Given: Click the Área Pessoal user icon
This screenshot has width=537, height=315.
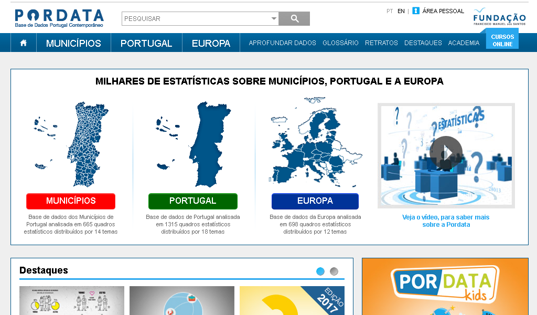Looking at the screenshot, I should point(416,11).
